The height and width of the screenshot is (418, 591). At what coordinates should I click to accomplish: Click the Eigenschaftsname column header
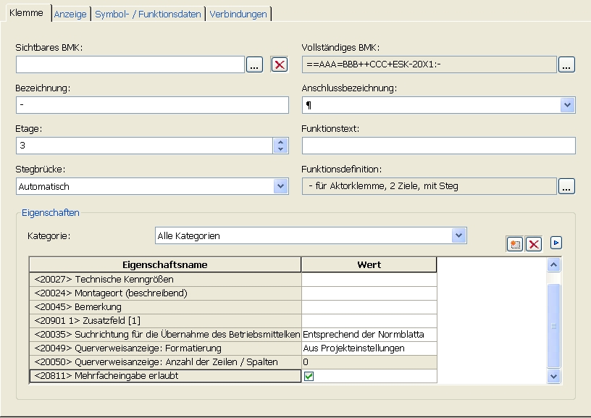coord(165,264)
